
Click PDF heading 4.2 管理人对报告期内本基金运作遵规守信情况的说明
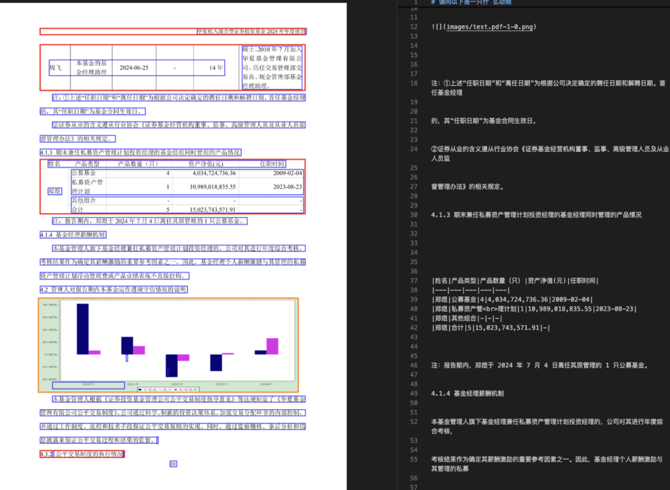point(113,289)
